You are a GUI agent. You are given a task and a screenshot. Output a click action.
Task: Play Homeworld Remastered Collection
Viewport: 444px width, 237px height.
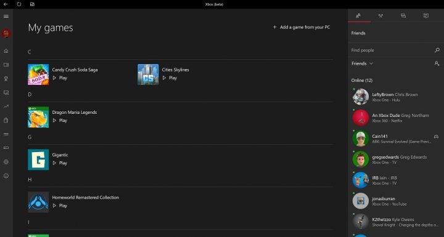[60, 206]
